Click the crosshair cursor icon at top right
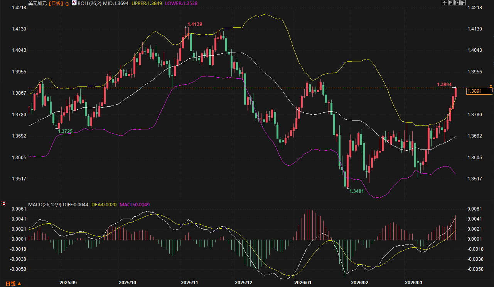Viewport: 494px width, 287px height. click(x=444, y=3)
